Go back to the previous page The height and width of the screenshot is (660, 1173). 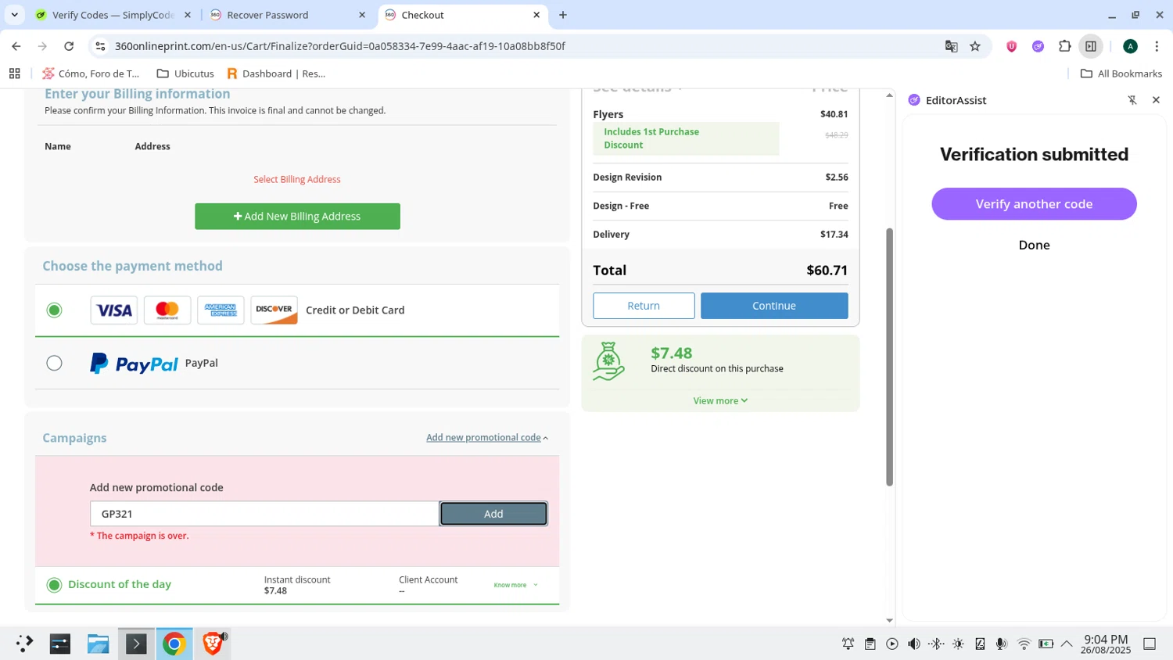point(16,46)
